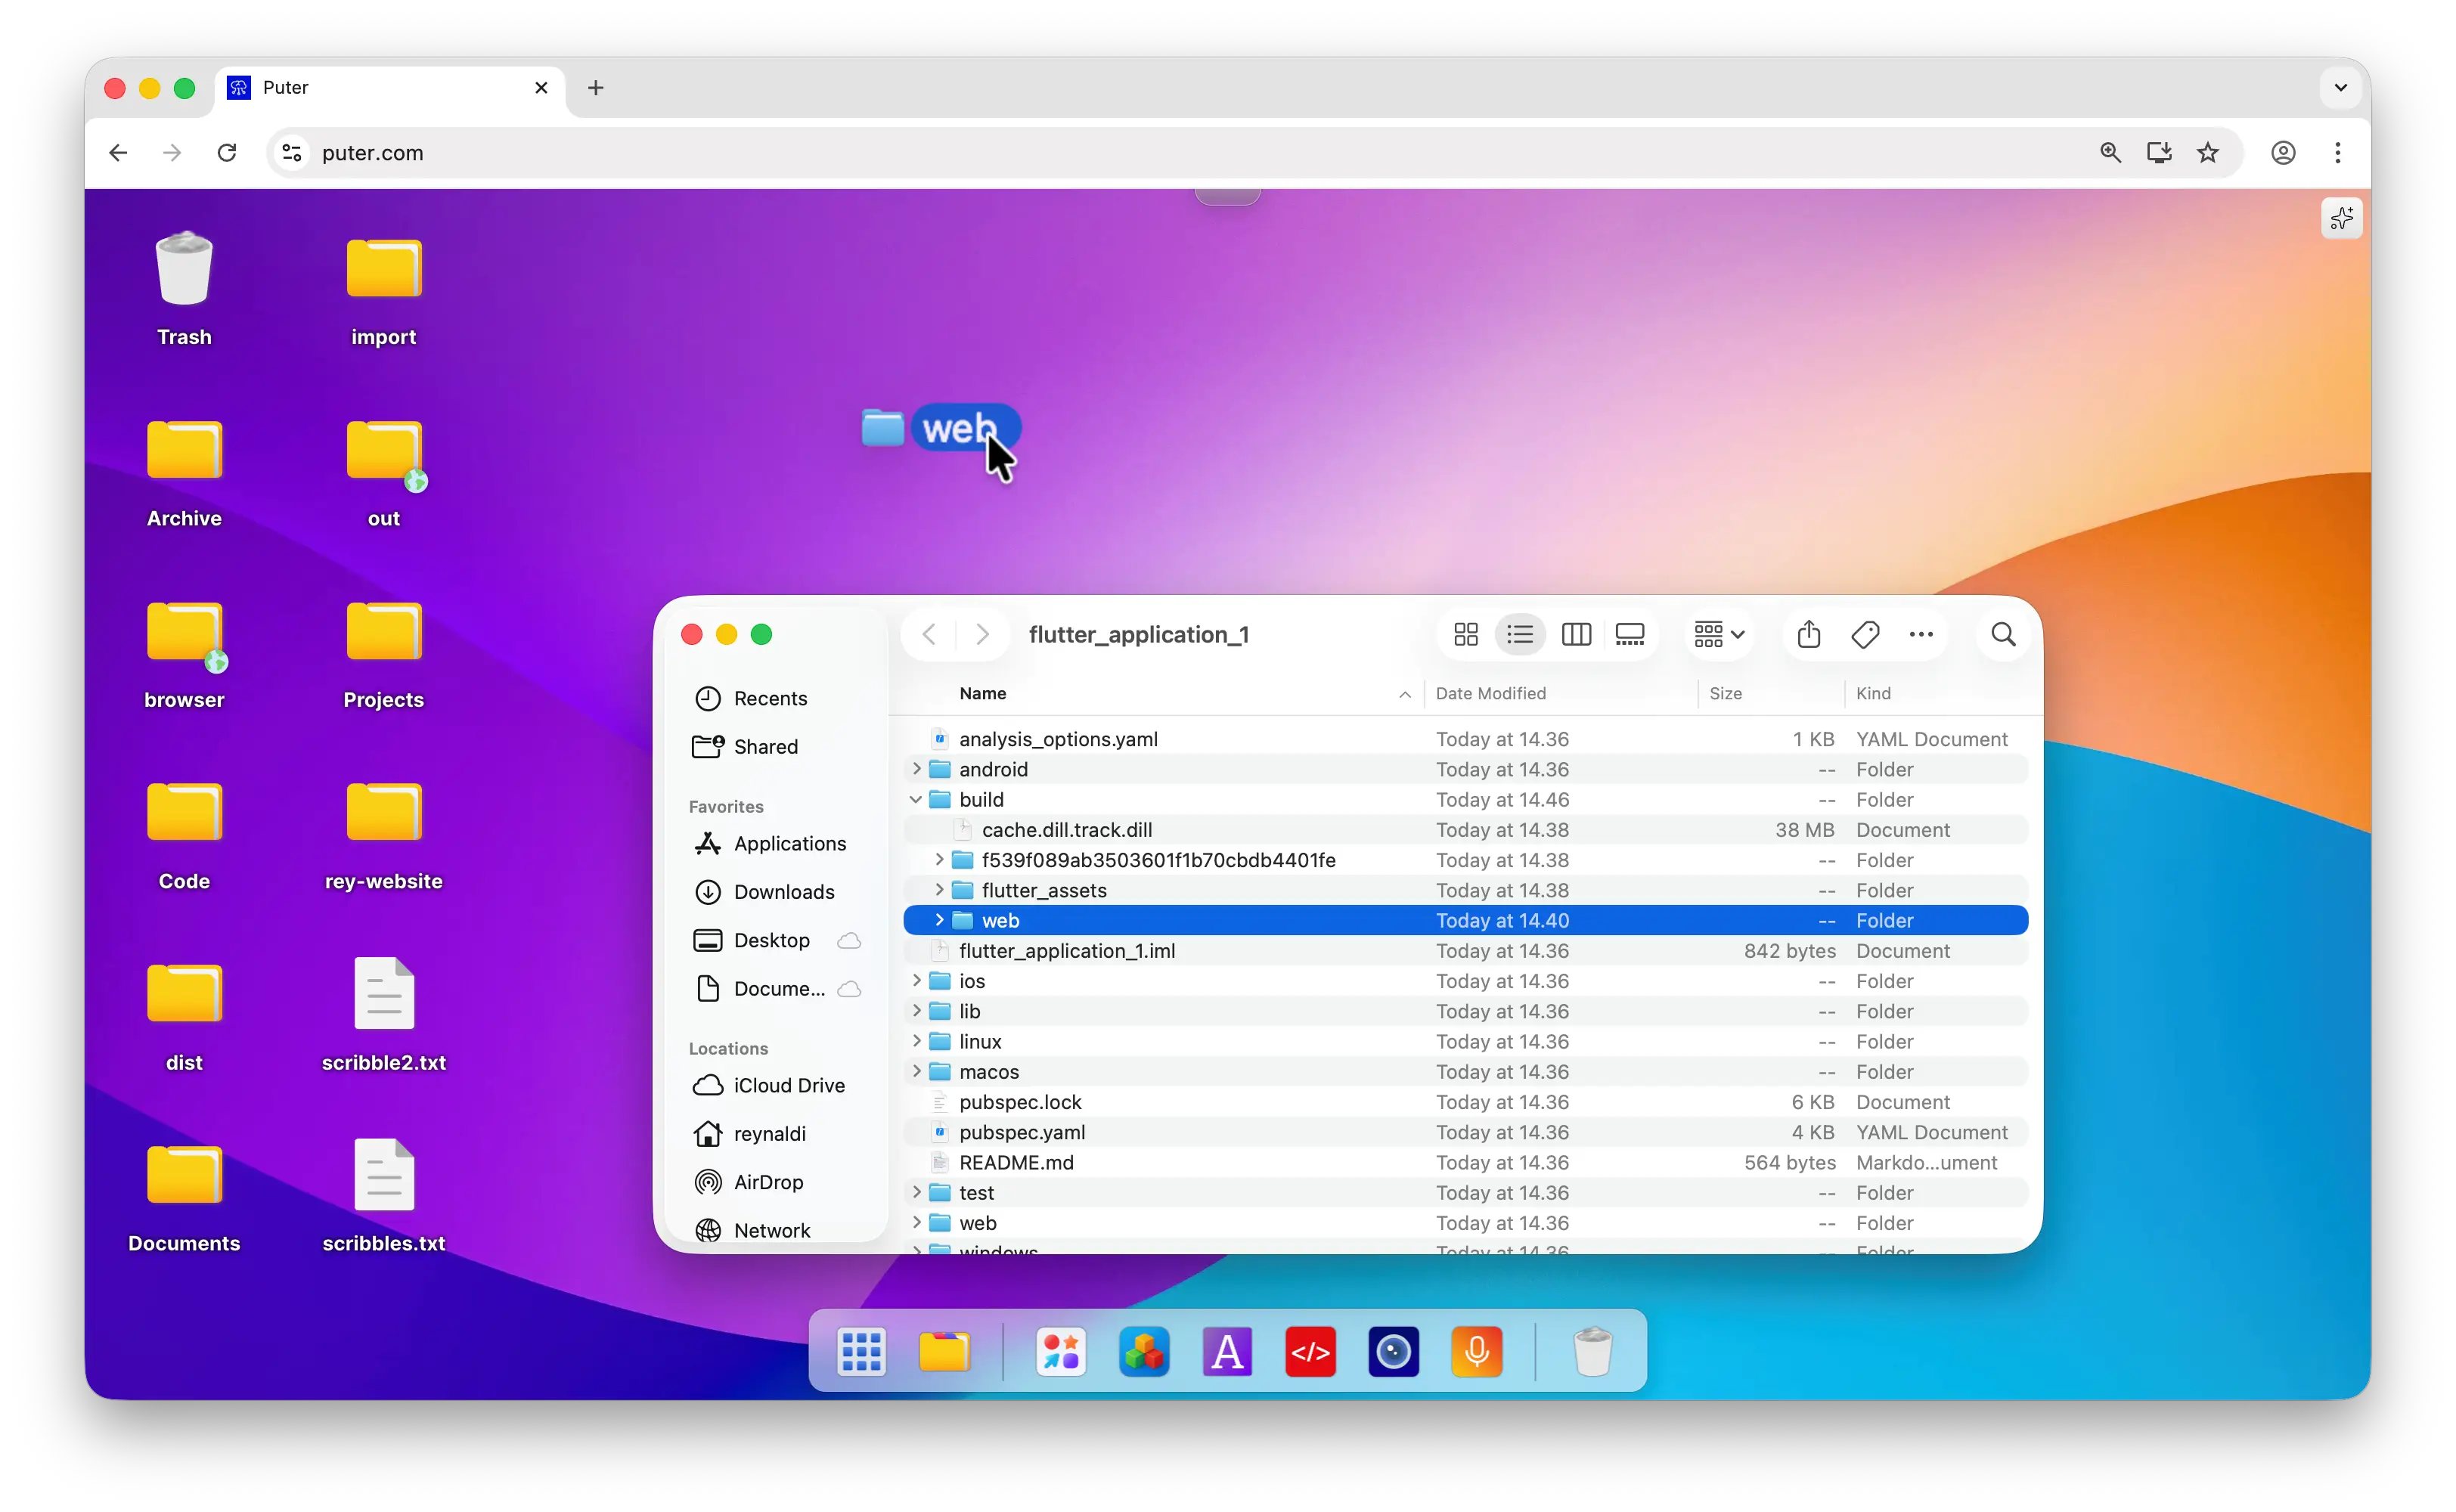
Task: Sort files by Date Modified column
Action: (x=1490, y=693)
